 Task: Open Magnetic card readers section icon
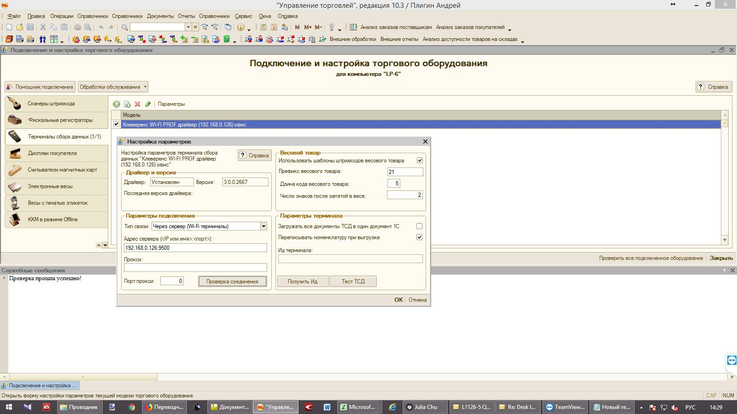coord(14,170)
